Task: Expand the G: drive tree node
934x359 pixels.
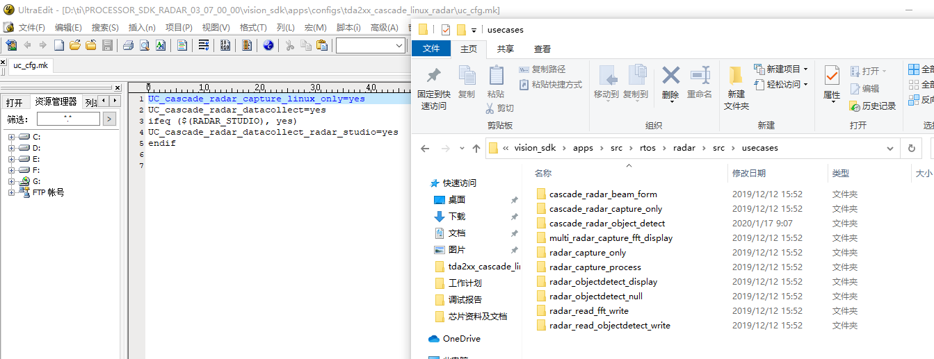Action: [12, 181]
